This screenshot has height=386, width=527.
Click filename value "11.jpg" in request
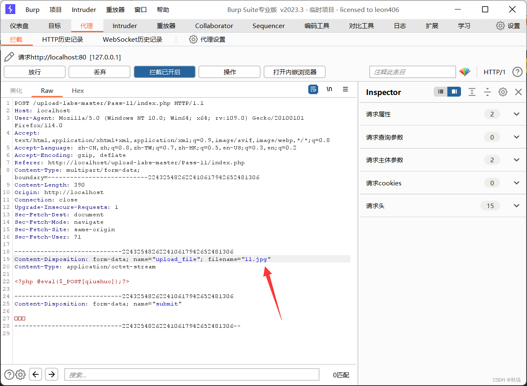coord(256,259)
